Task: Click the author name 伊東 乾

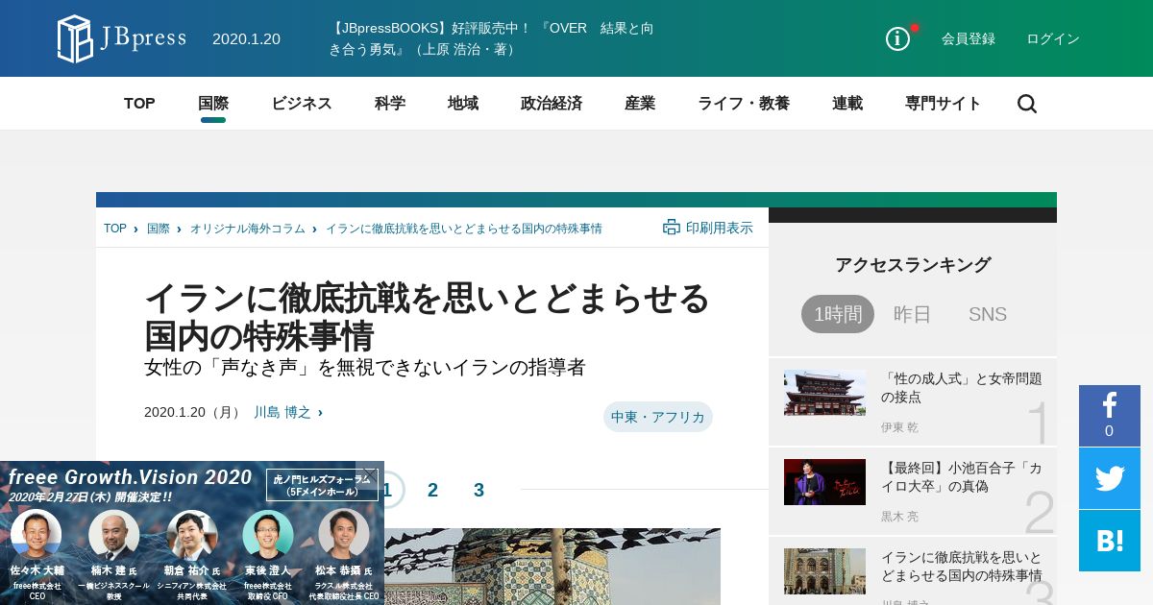Action: click(x=899, y=427)
